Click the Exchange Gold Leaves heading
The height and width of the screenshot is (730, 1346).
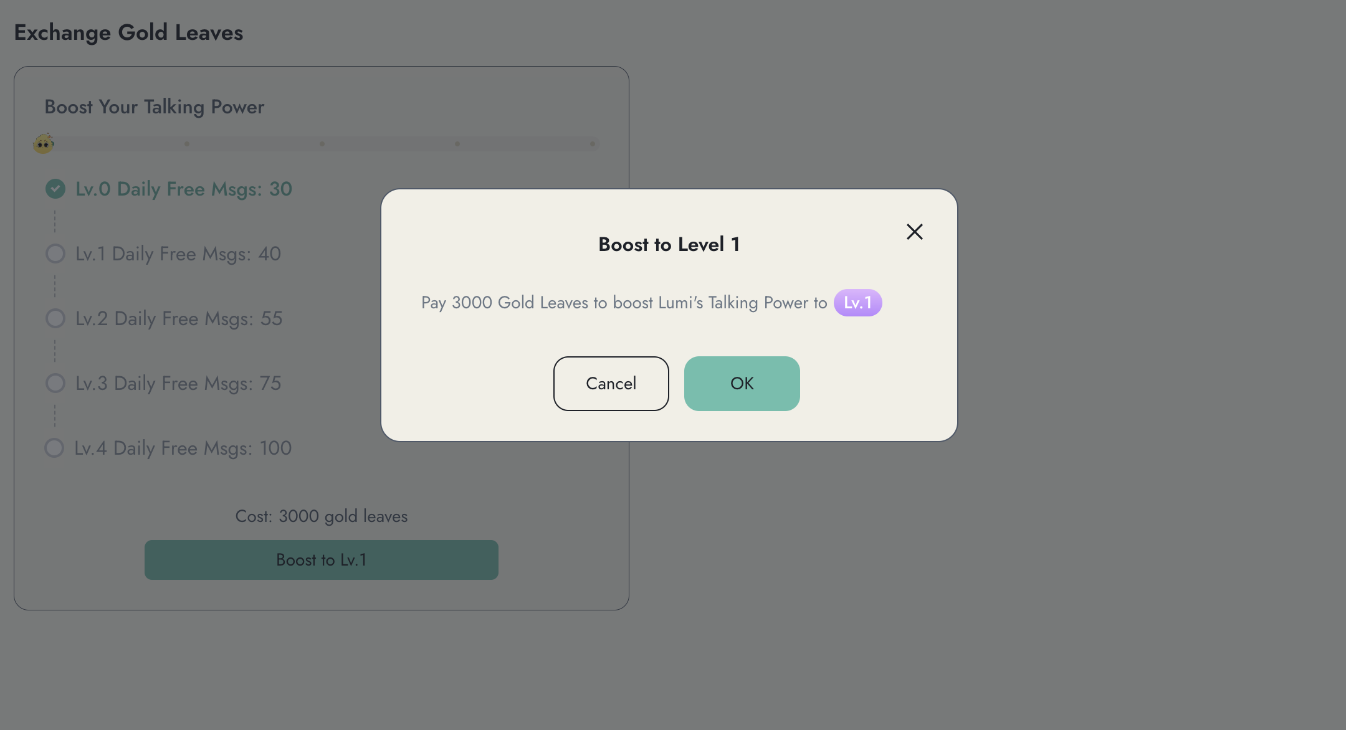click(x=128, y=32)
